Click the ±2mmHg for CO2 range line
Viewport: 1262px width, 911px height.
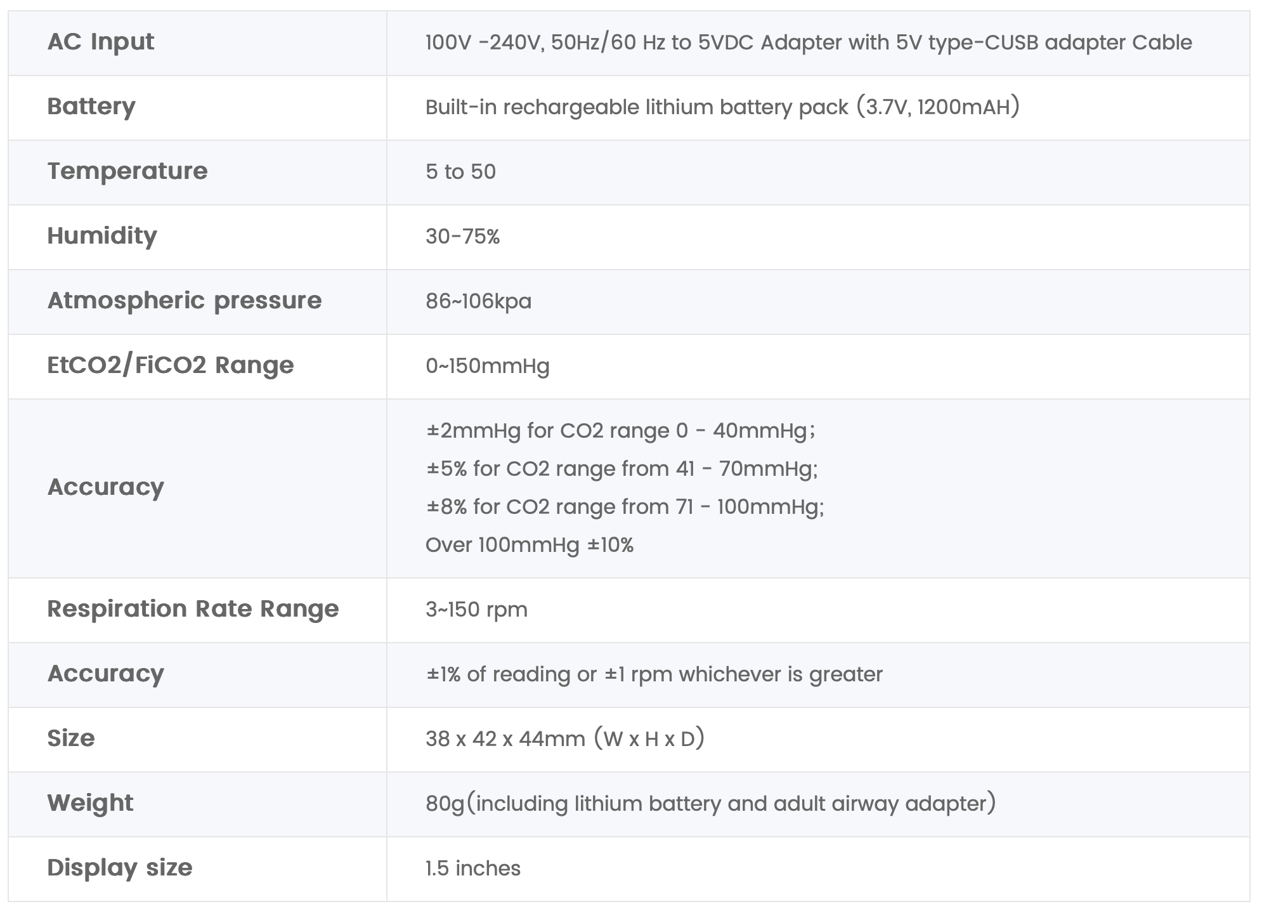(620, 431)
